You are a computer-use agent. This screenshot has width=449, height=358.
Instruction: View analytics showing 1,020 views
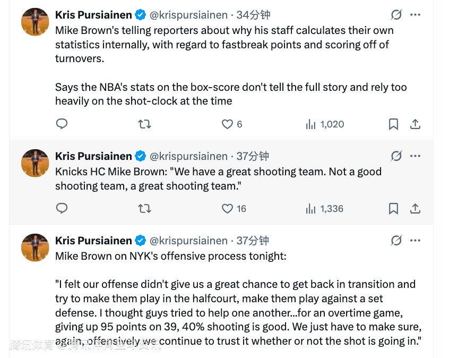pyautogui.click(x=325, y=124)
